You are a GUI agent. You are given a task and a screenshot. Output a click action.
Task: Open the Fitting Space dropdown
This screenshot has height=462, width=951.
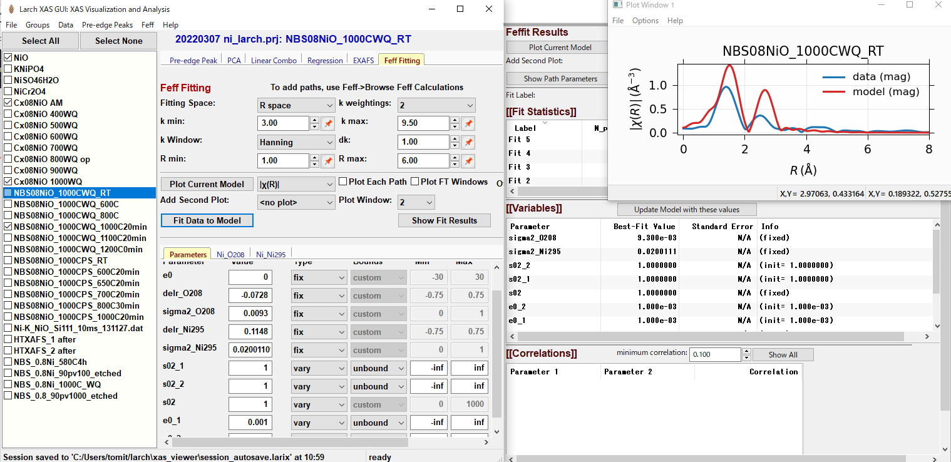point(296,105)
